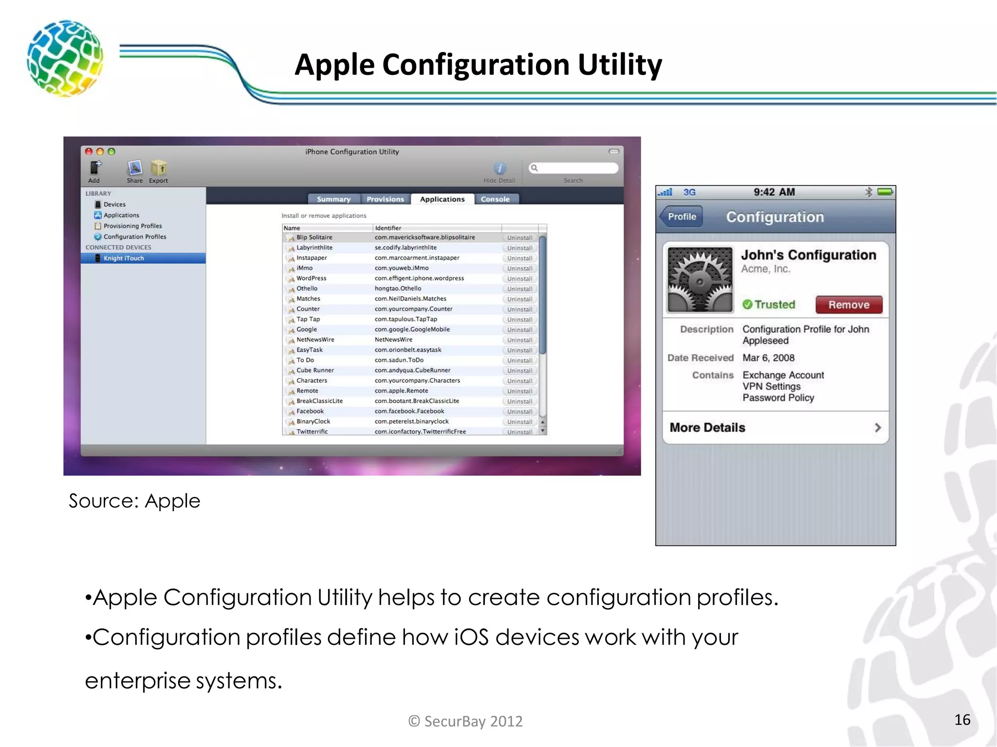Open More Details on the iPhone
Viewport: 997px width, 747px height.
click(775, 427)
